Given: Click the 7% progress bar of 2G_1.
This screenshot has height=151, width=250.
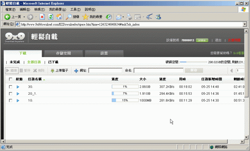Looking at the screenshot, I should 125,94.
